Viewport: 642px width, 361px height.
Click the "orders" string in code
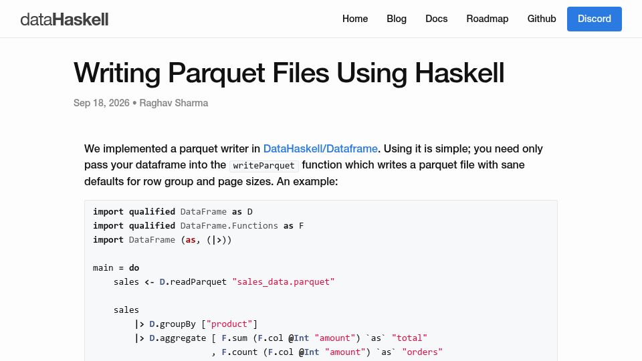422,352
